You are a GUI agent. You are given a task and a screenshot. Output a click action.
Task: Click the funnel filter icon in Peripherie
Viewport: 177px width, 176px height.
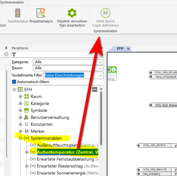pyautogui.click(x=14, y=55)
